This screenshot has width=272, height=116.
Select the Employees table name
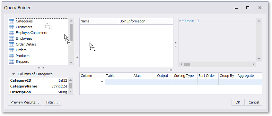click(24, 38)
